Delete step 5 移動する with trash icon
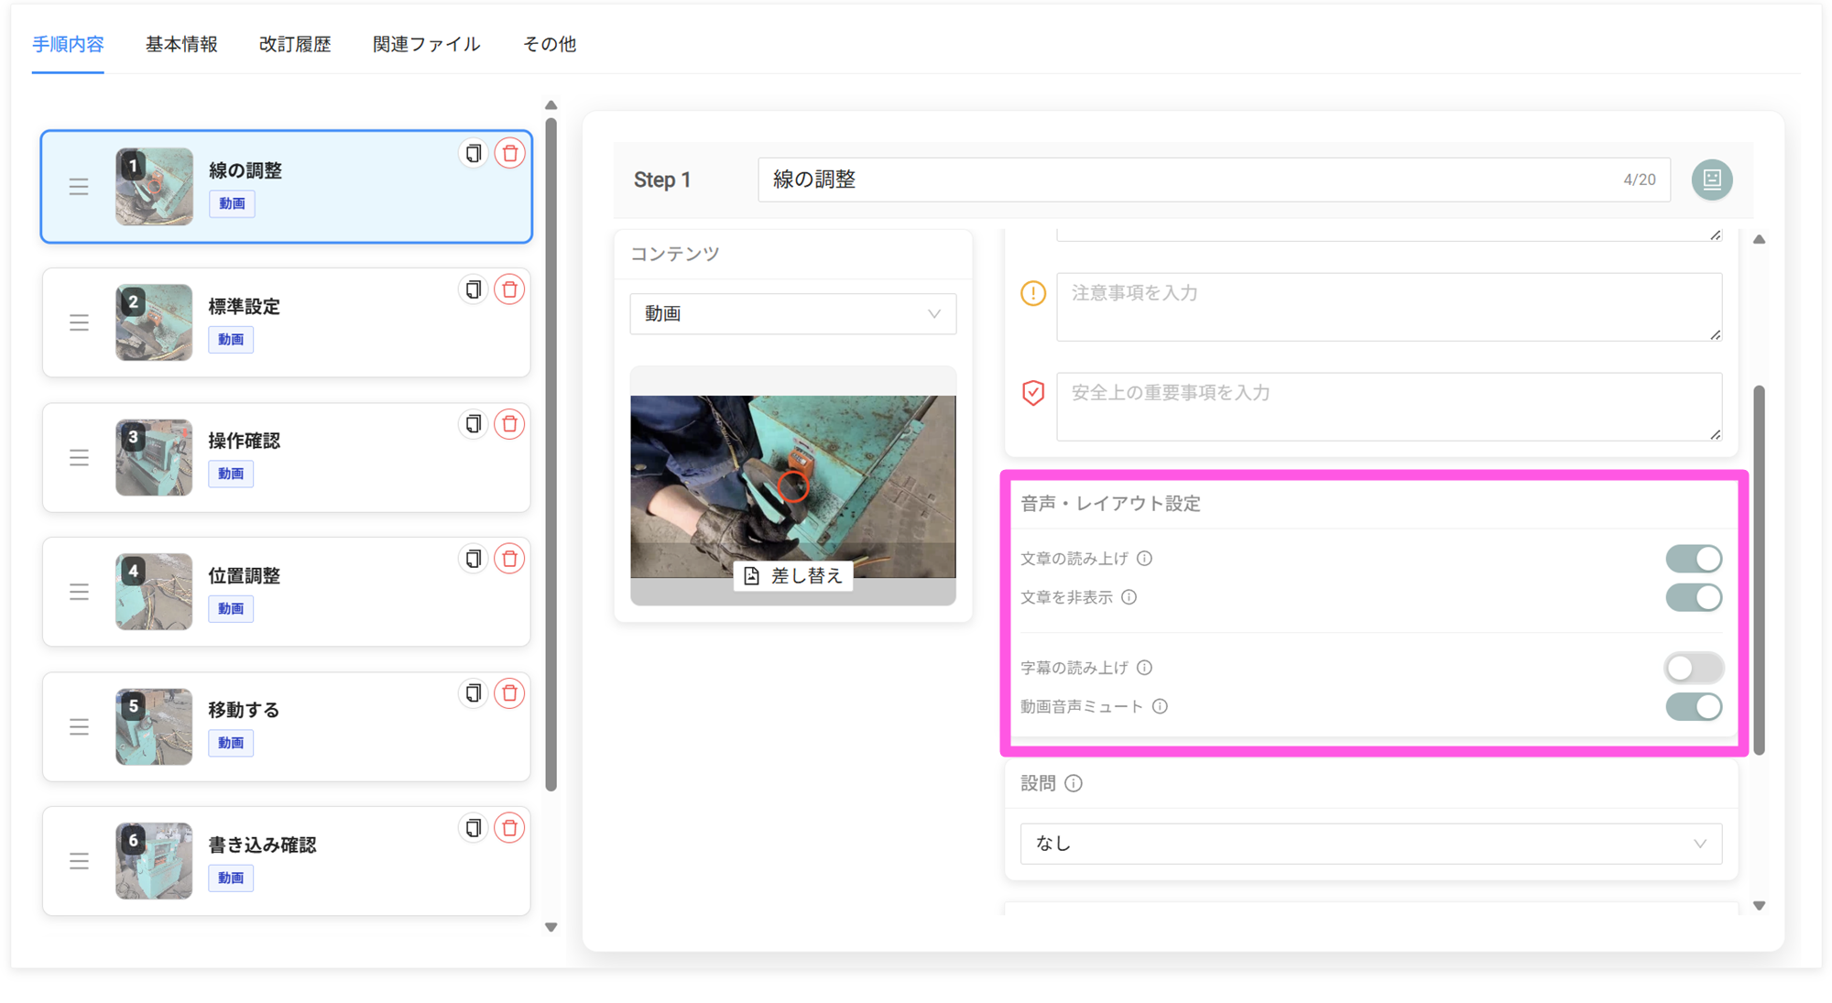Image resolution: width=1832 pixels, height=1003 pixels. click(509, 693)
